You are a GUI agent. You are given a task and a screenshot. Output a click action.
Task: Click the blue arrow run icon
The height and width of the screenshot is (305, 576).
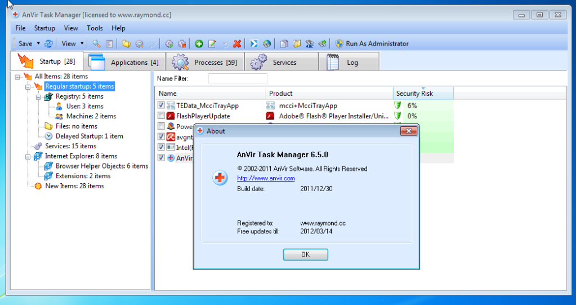coord(254,44)
